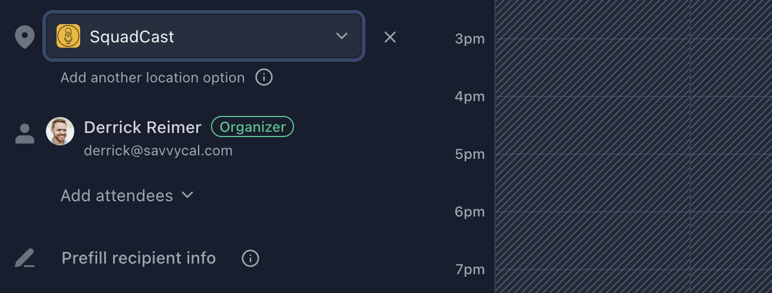
Task: Select the 6pm slot in the second calendar column
Action: tap(731, 240)
